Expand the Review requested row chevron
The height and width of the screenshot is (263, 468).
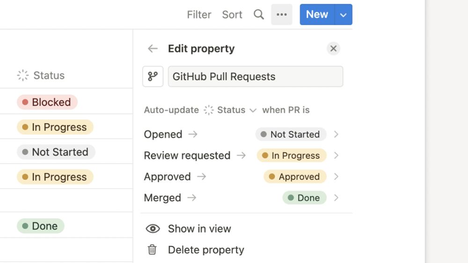336,156
